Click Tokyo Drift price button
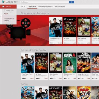This screenshot has height=99, width=99. 88,79
